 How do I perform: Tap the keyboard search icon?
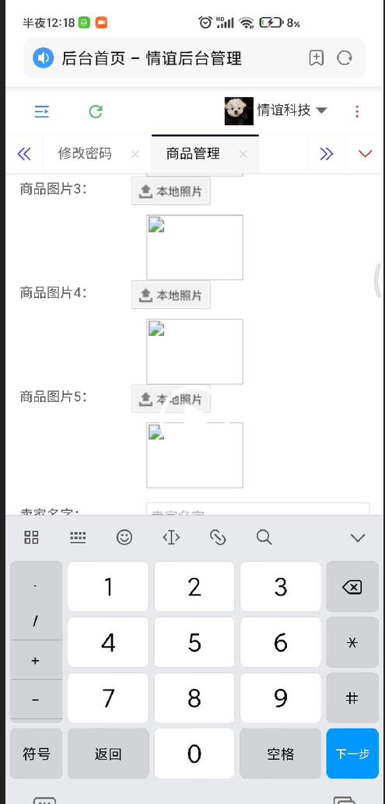pos(264,537)
